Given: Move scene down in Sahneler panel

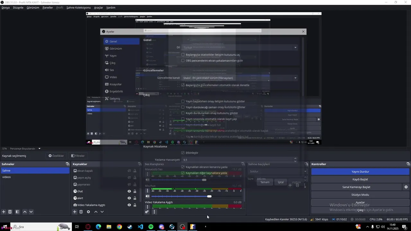Looking at the screenshot, I should point(31,212).
